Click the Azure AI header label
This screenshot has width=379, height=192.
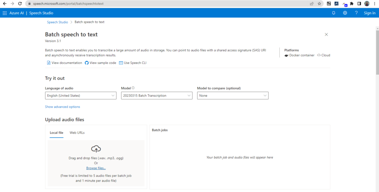click(17, 13)
